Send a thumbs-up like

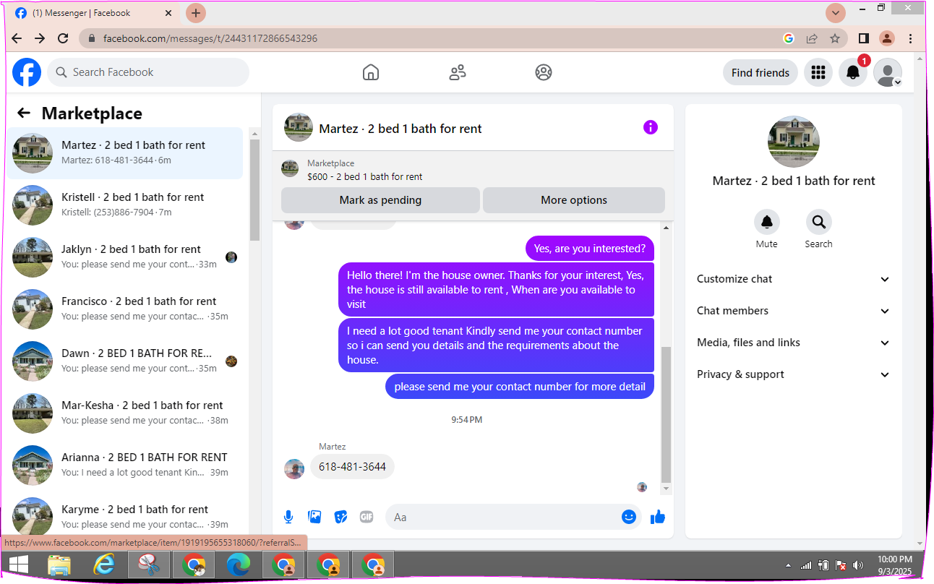[x=658, y=517]
